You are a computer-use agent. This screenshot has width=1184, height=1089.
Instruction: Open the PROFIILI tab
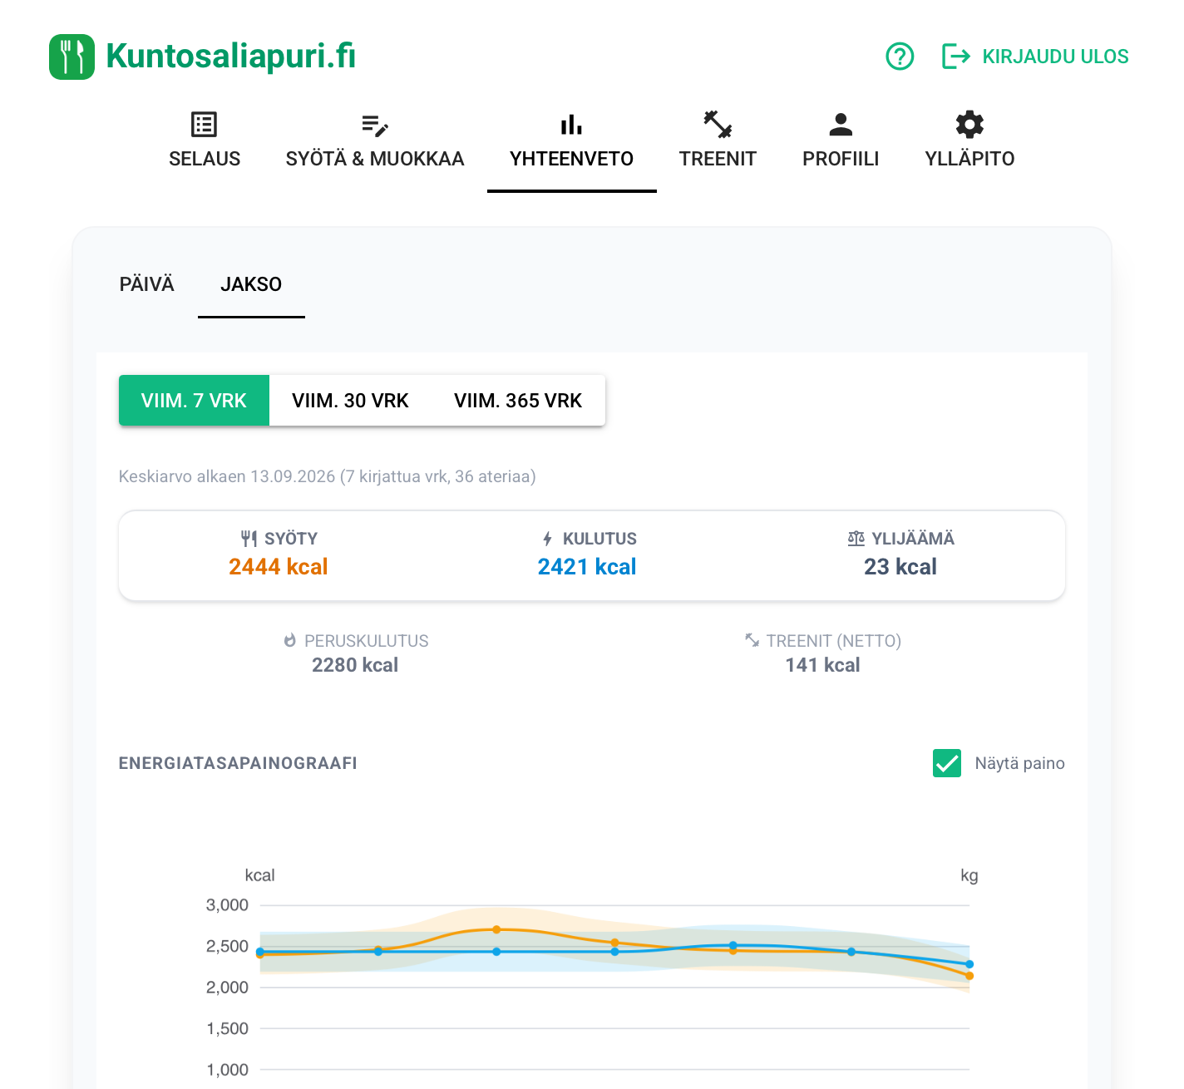841,141
